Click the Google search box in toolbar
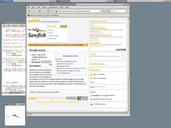 (x=118, y=11)
